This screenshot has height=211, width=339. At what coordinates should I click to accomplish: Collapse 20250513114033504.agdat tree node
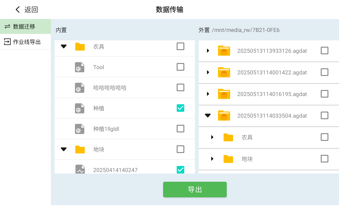208,116
